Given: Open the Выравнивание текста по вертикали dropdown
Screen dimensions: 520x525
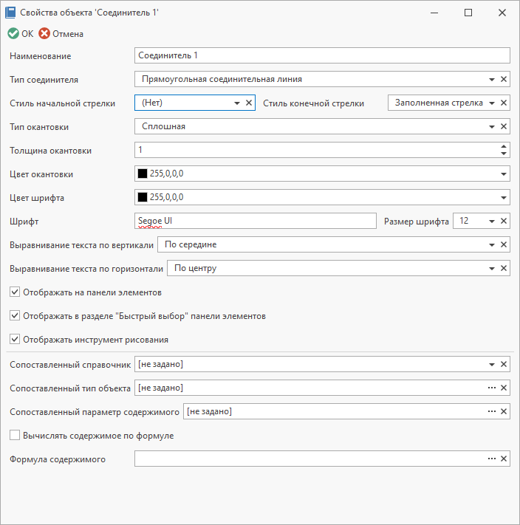Looking at the screenshot, I should (x=491, y=245).
